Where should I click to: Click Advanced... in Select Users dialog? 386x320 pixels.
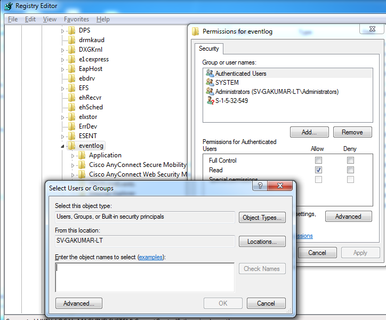[x=79, y=303]
